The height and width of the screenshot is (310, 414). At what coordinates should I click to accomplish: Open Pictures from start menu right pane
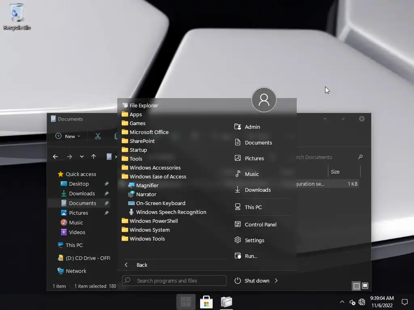[249, 158]
